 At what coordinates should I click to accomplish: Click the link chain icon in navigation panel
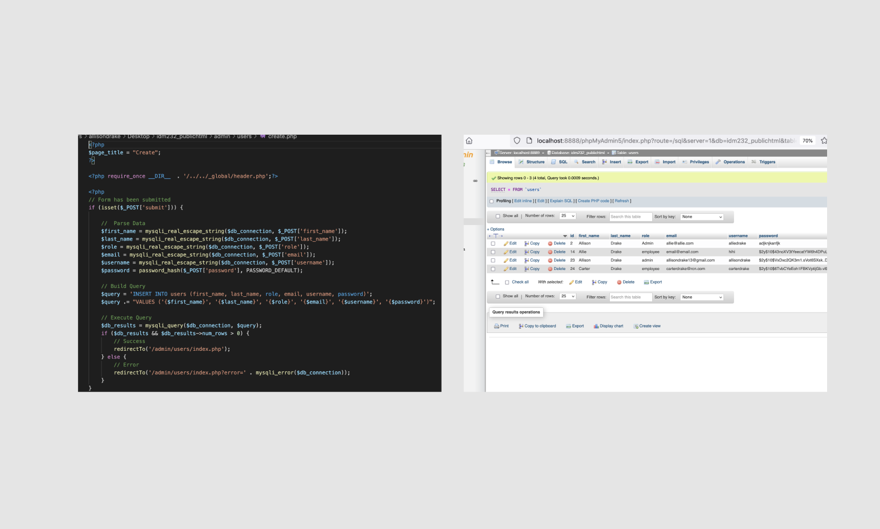475,181
